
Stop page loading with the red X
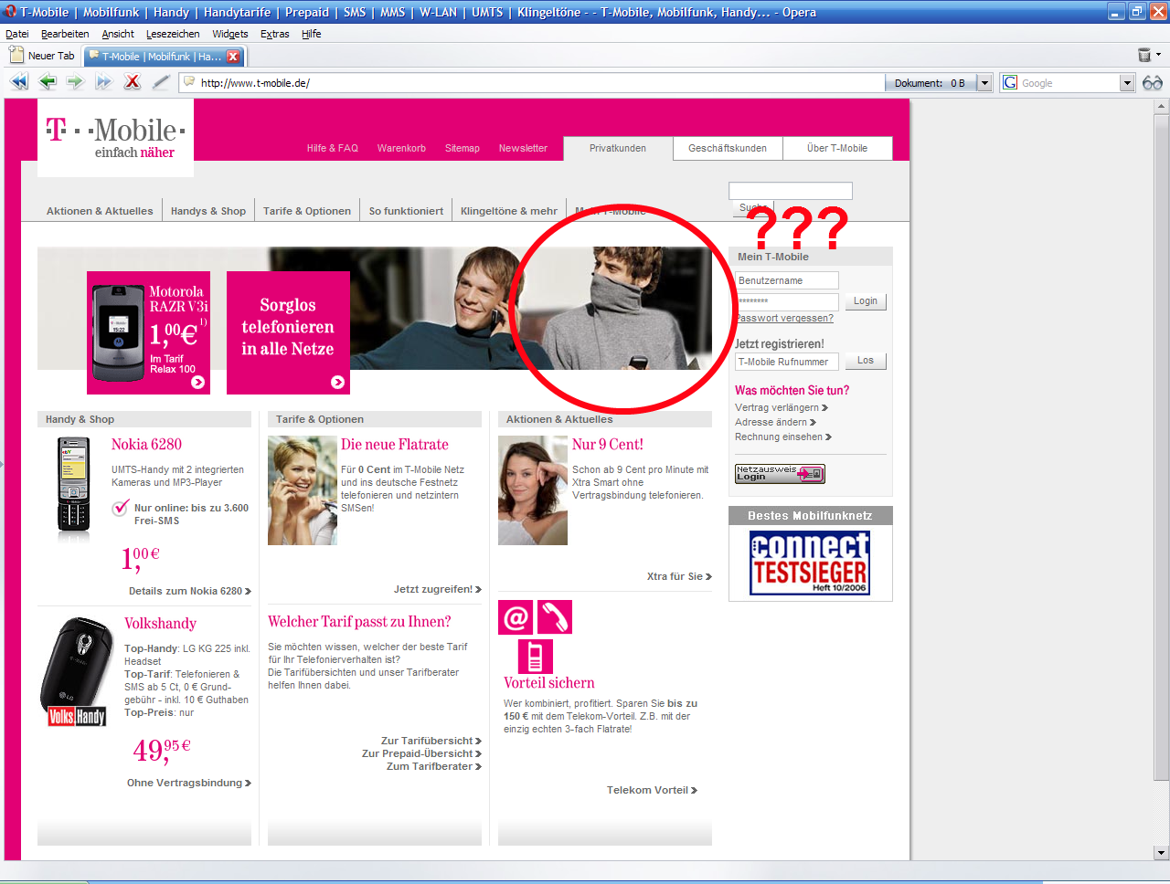133,82
